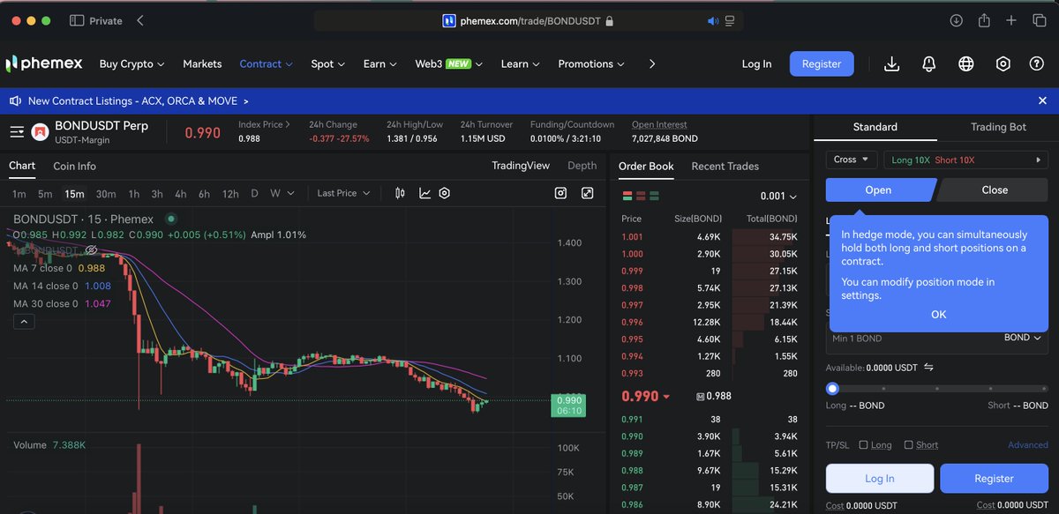1059x514 pixels.
Task: Click the order size slider handle
Action: [832, 388]
